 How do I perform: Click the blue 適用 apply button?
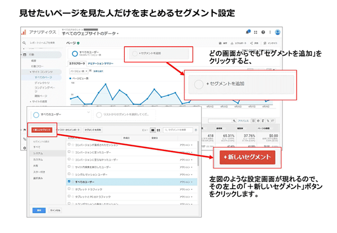[39, 210]
